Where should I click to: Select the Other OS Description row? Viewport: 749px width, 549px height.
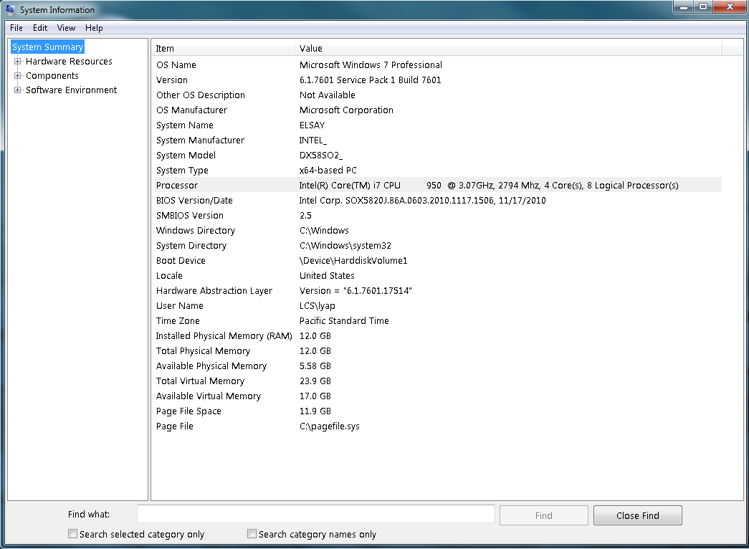(x=439, y=95)
